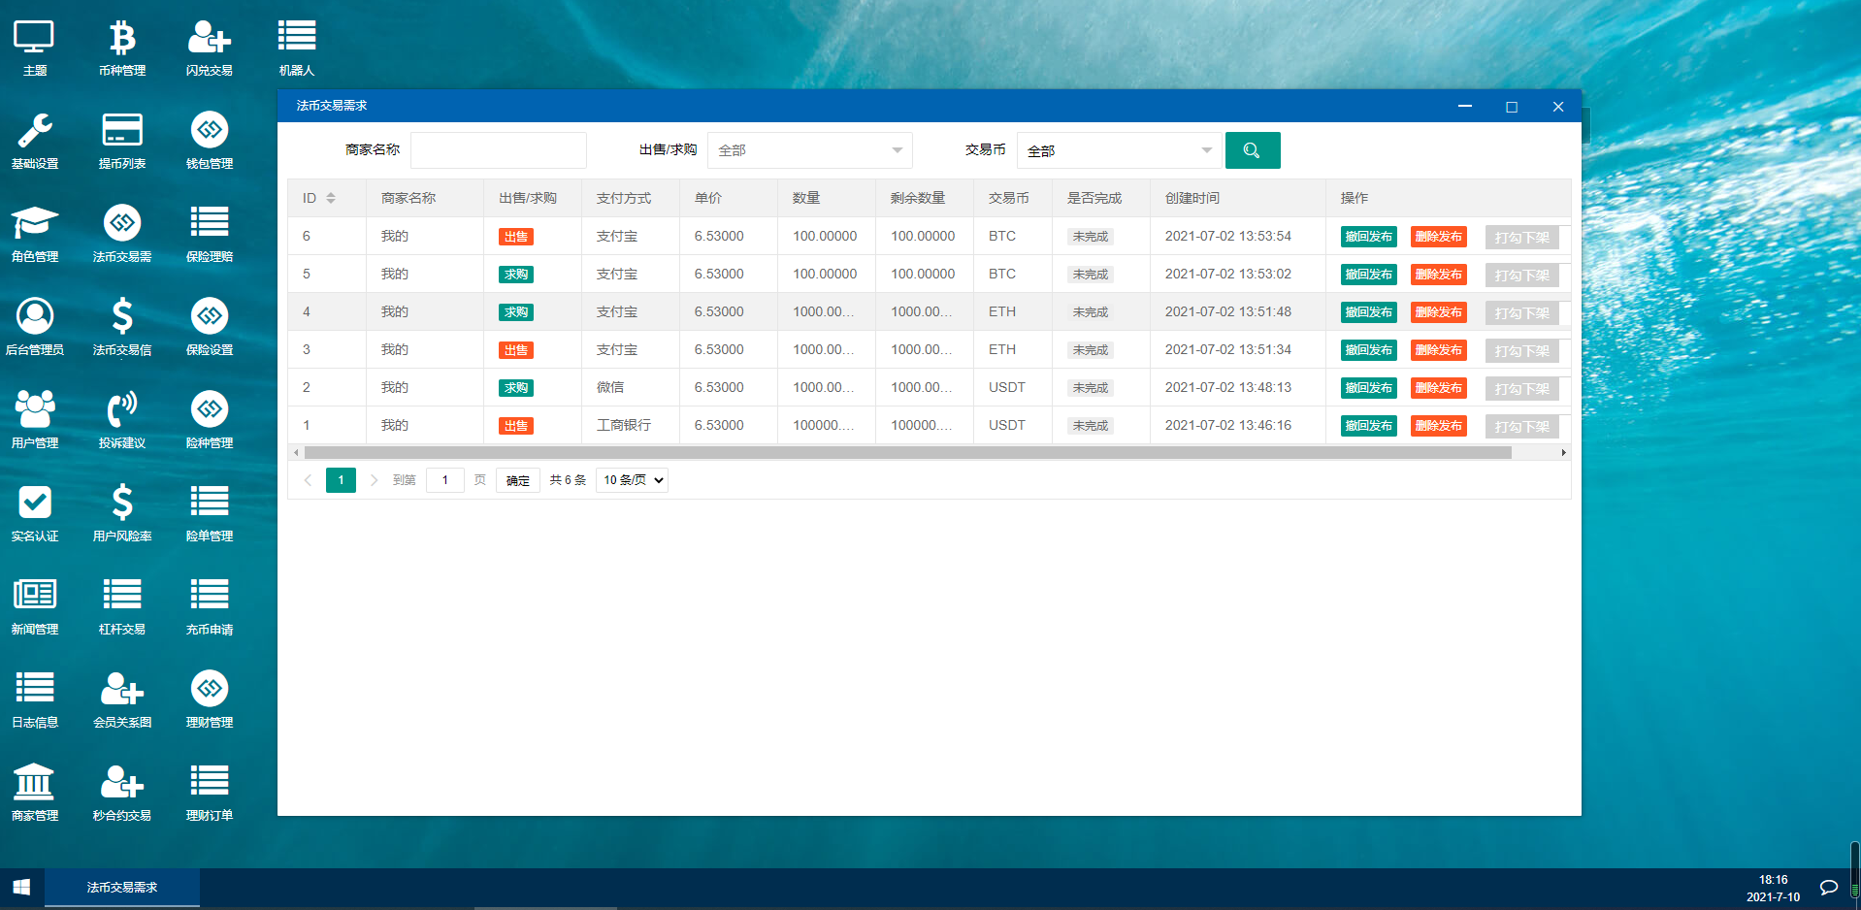This screenshot has height=910, width=1861.
Task: Launch 理财管理 from the desktop
Action: [210, 699]
